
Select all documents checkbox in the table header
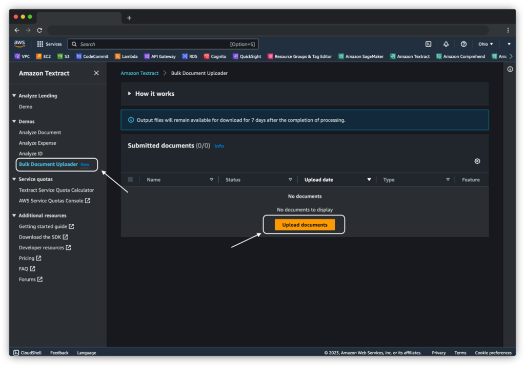[x=130, y=179]
